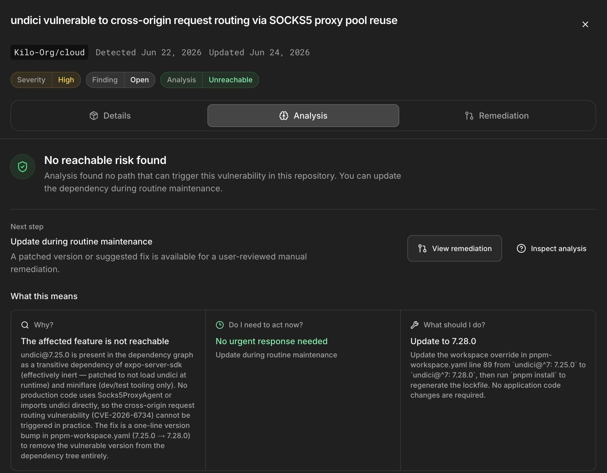607x473 pixels.
Task: Click 'Detected Jun 22, 2026' text
Action: [x=149, y=52]
